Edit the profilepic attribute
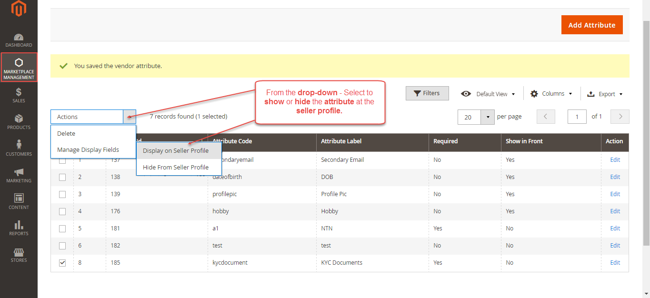This screenshot has width=650, height=298. click(x=615, y=194)
